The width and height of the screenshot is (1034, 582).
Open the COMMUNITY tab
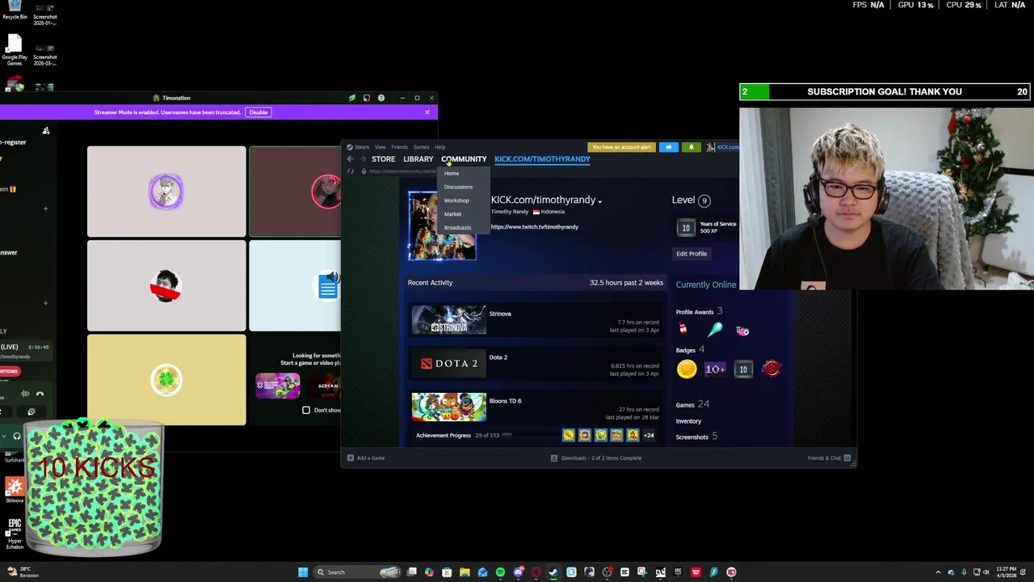point(464,159)
